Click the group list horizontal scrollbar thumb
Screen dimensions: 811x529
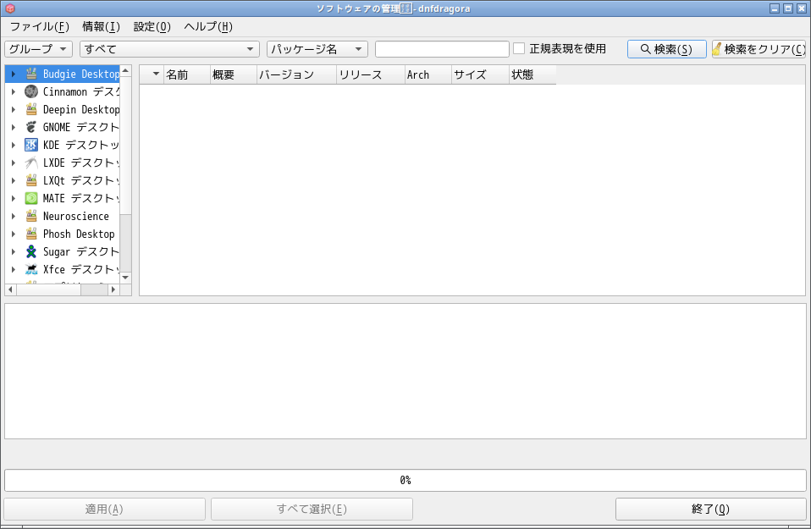(x=48, y=289)
